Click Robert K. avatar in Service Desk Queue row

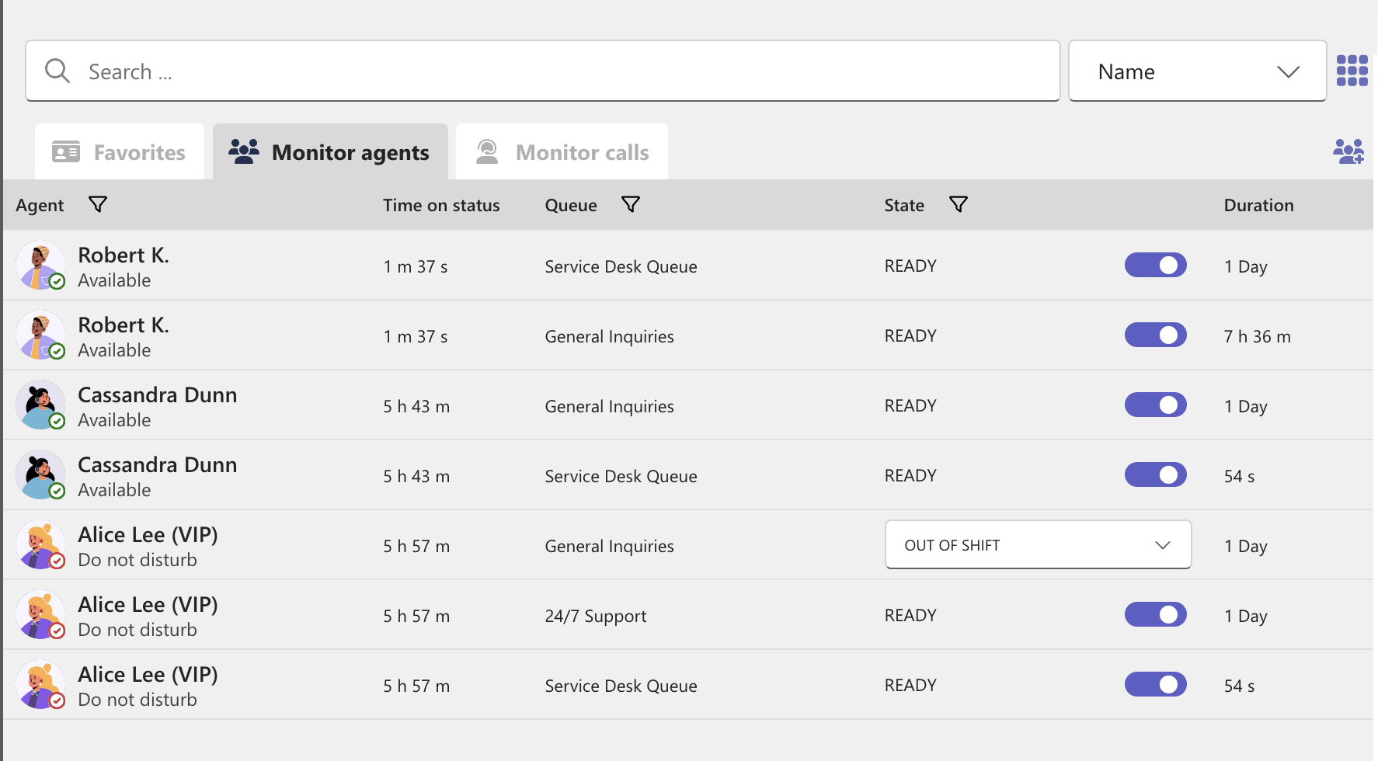(40, 265)
